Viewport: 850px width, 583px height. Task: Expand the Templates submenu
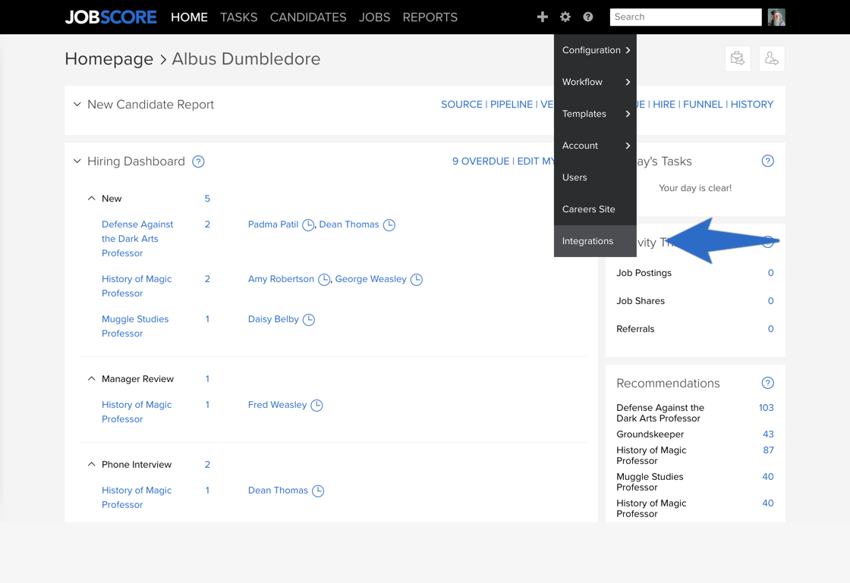595,114
